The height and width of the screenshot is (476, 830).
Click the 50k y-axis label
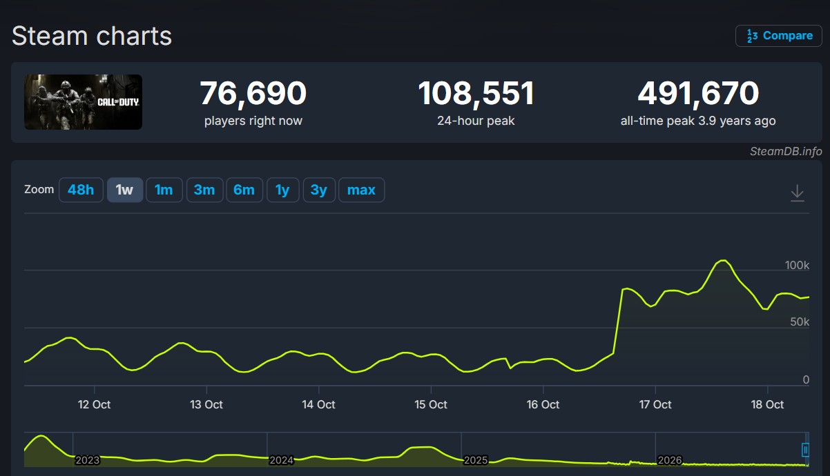pos(800,322)
